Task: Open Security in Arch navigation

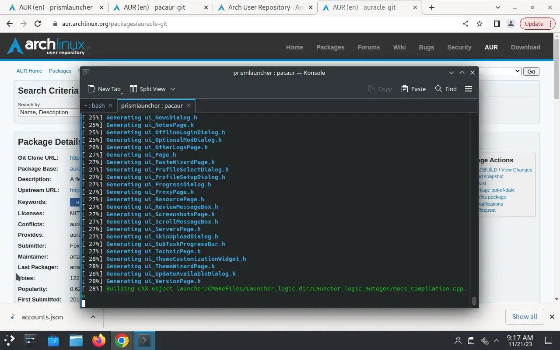Action: (459, 47)
